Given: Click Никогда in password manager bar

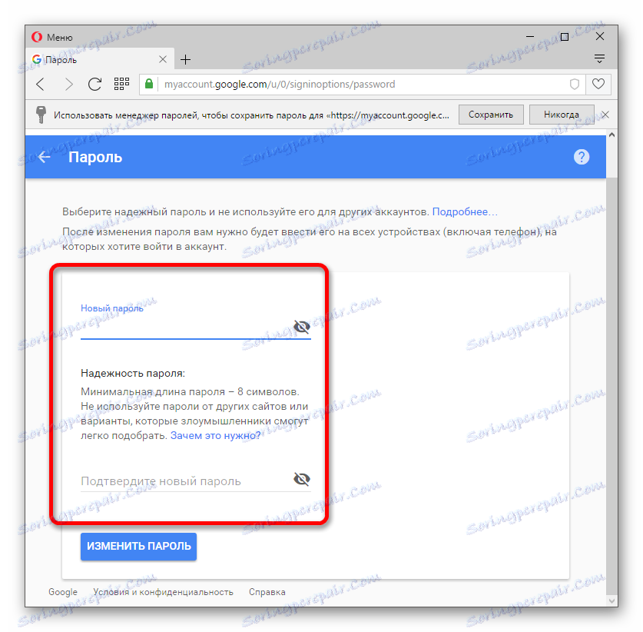Looking at the screenshot, I should 562,115.
